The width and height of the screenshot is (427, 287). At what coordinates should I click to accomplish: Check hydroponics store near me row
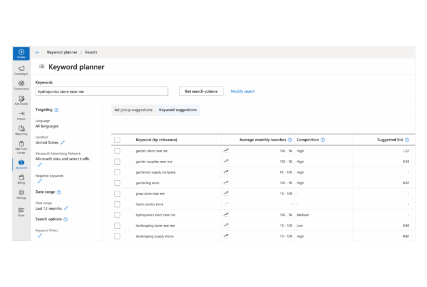click(x=117, y=215)
